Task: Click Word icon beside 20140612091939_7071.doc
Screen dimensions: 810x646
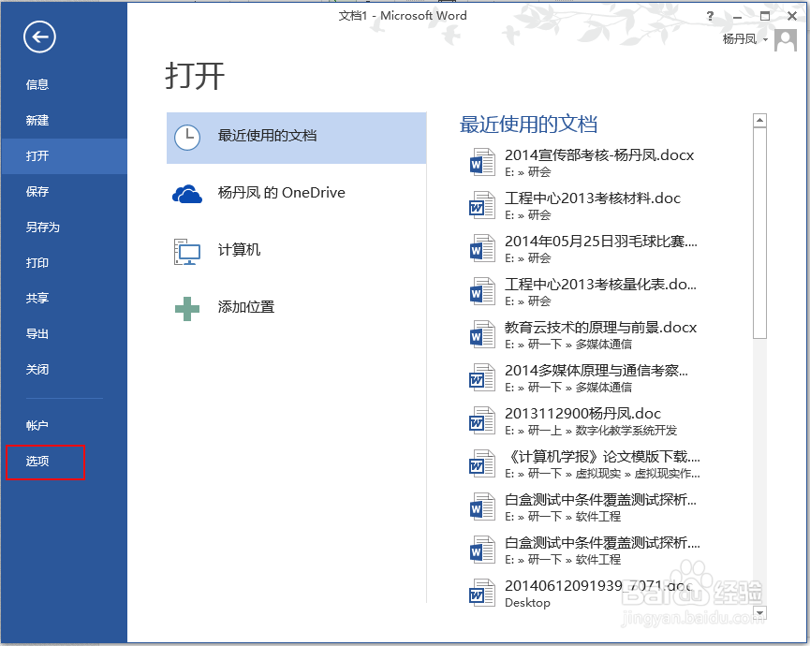Action: 482,593
